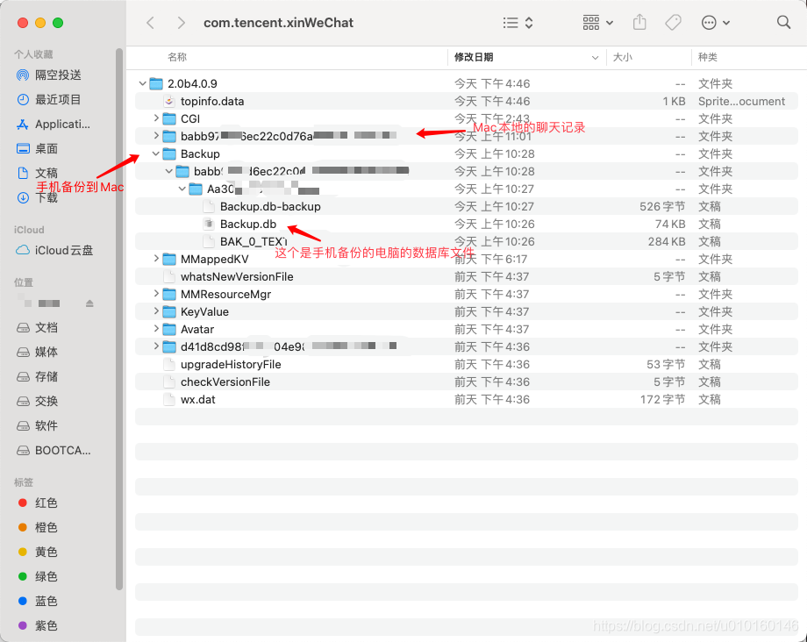Select the Backup.db file
This screenshot has width=807, height=642.
[x=467, y=224]
